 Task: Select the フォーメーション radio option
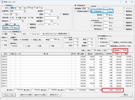[x=31, y=34]
